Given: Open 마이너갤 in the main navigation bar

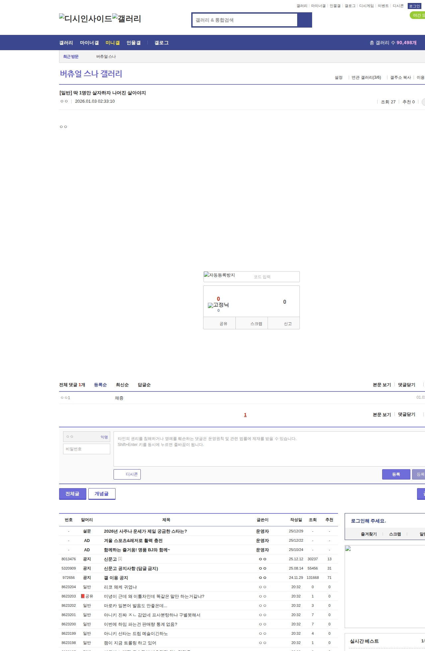Looking at the screenshot, I should coord(89,43).
